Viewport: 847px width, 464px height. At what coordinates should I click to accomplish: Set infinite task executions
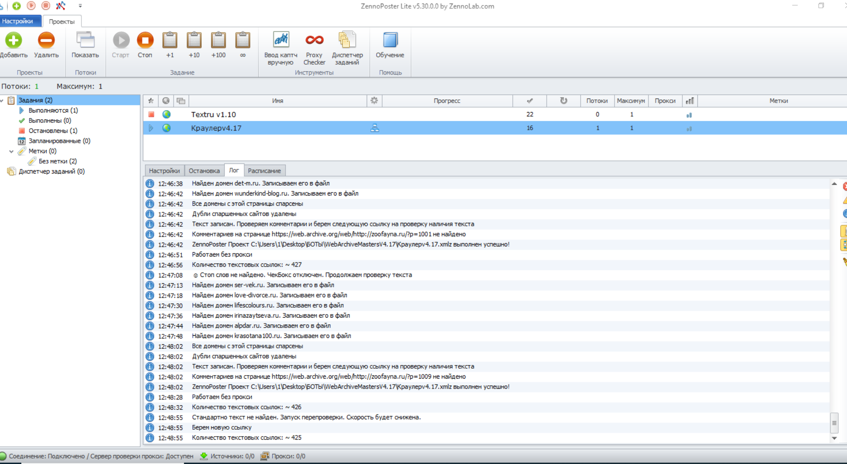243,41
